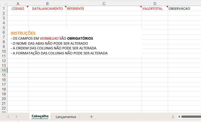Click the next sheet navigation arrow

[x=16, y=117]
